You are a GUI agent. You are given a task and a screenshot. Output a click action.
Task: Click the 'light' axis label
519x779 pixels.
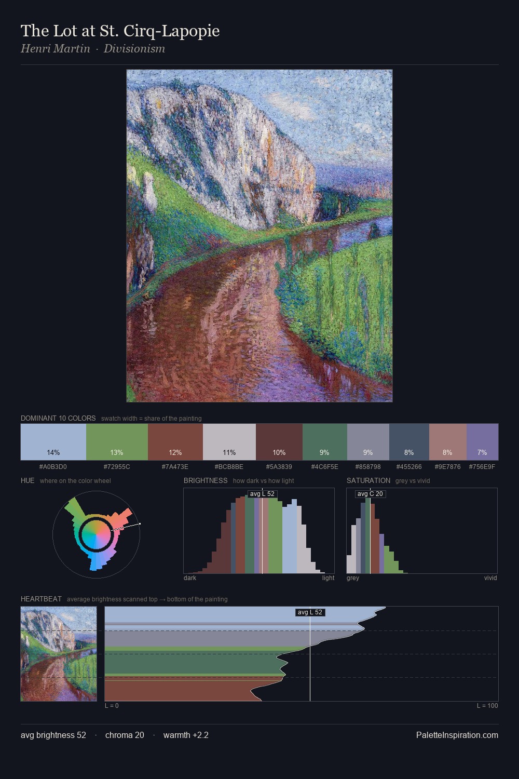click(x=329, y=578)
